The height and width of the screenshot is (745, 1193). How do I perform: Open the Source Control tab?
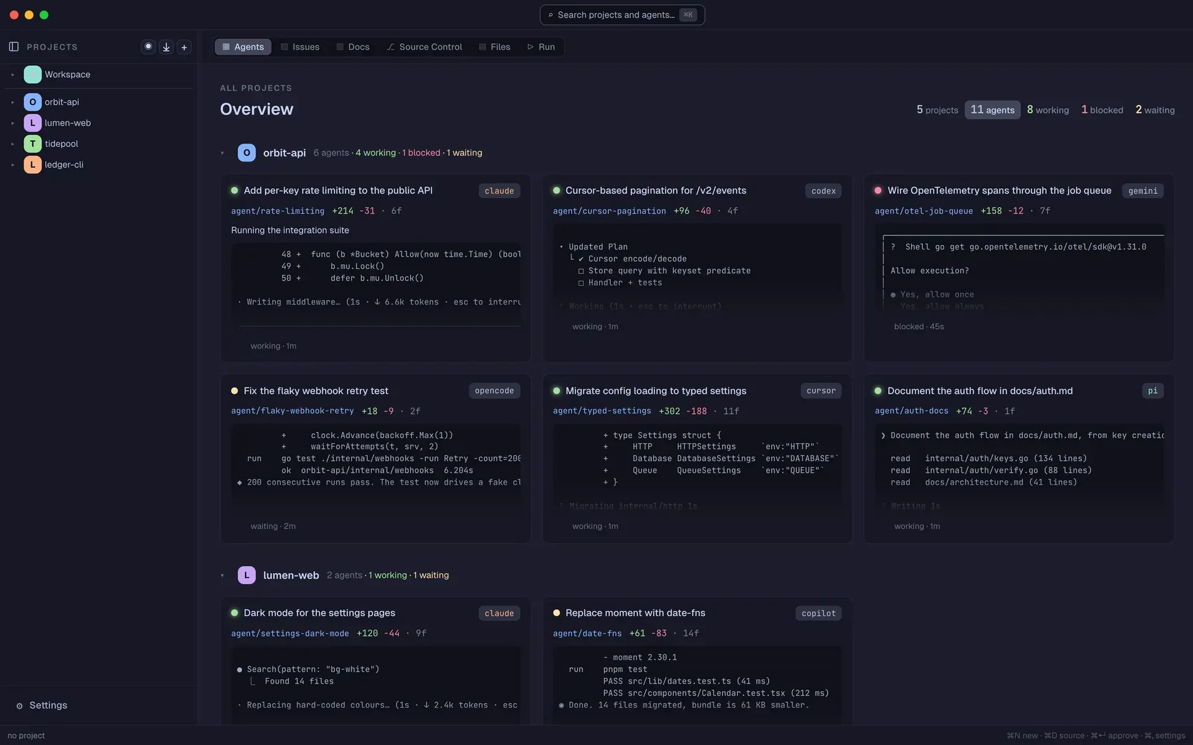424,47
